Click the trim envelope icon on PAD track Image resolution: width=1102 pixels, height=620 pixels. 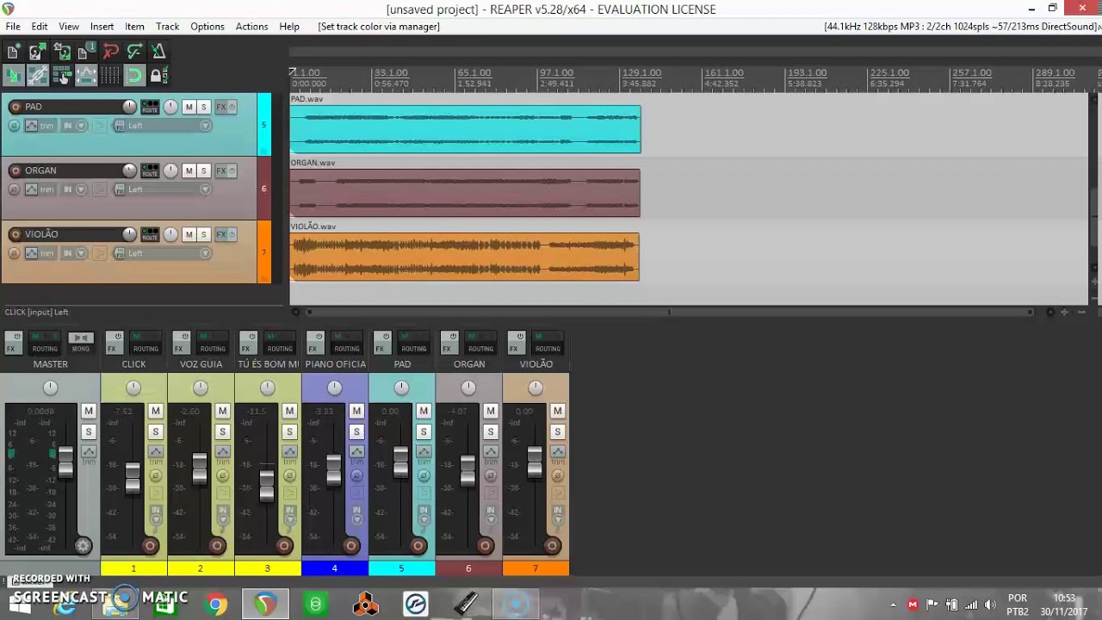[32, 126]
